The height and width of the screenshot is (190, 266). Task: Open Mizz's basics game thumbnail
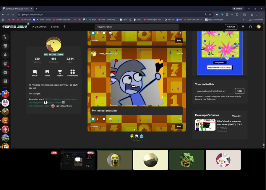point(205,125)
